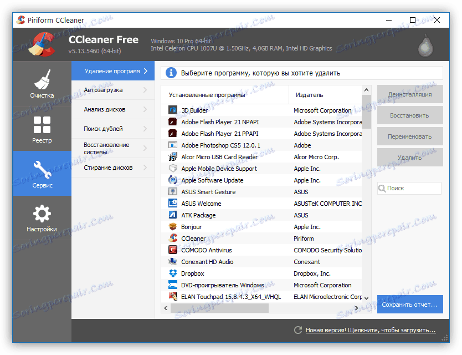Open the Очистка cleaner section
Screen dimensions: 462x355
pyautogui.click(x=42, y=84)
